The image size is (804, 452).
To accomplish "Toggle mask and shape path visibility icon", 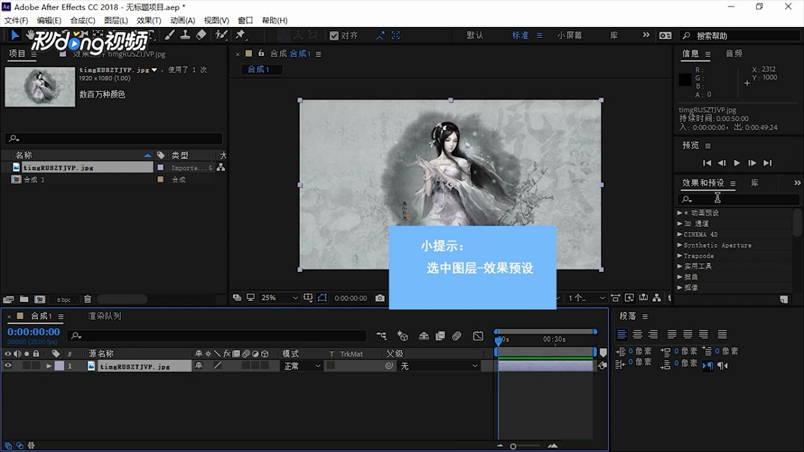I will (x=323, y=298).
